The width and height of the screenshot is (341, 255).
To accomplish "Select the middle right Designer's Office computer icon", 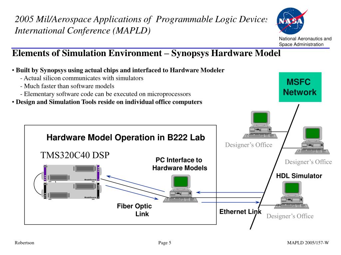I will [312, 140].
